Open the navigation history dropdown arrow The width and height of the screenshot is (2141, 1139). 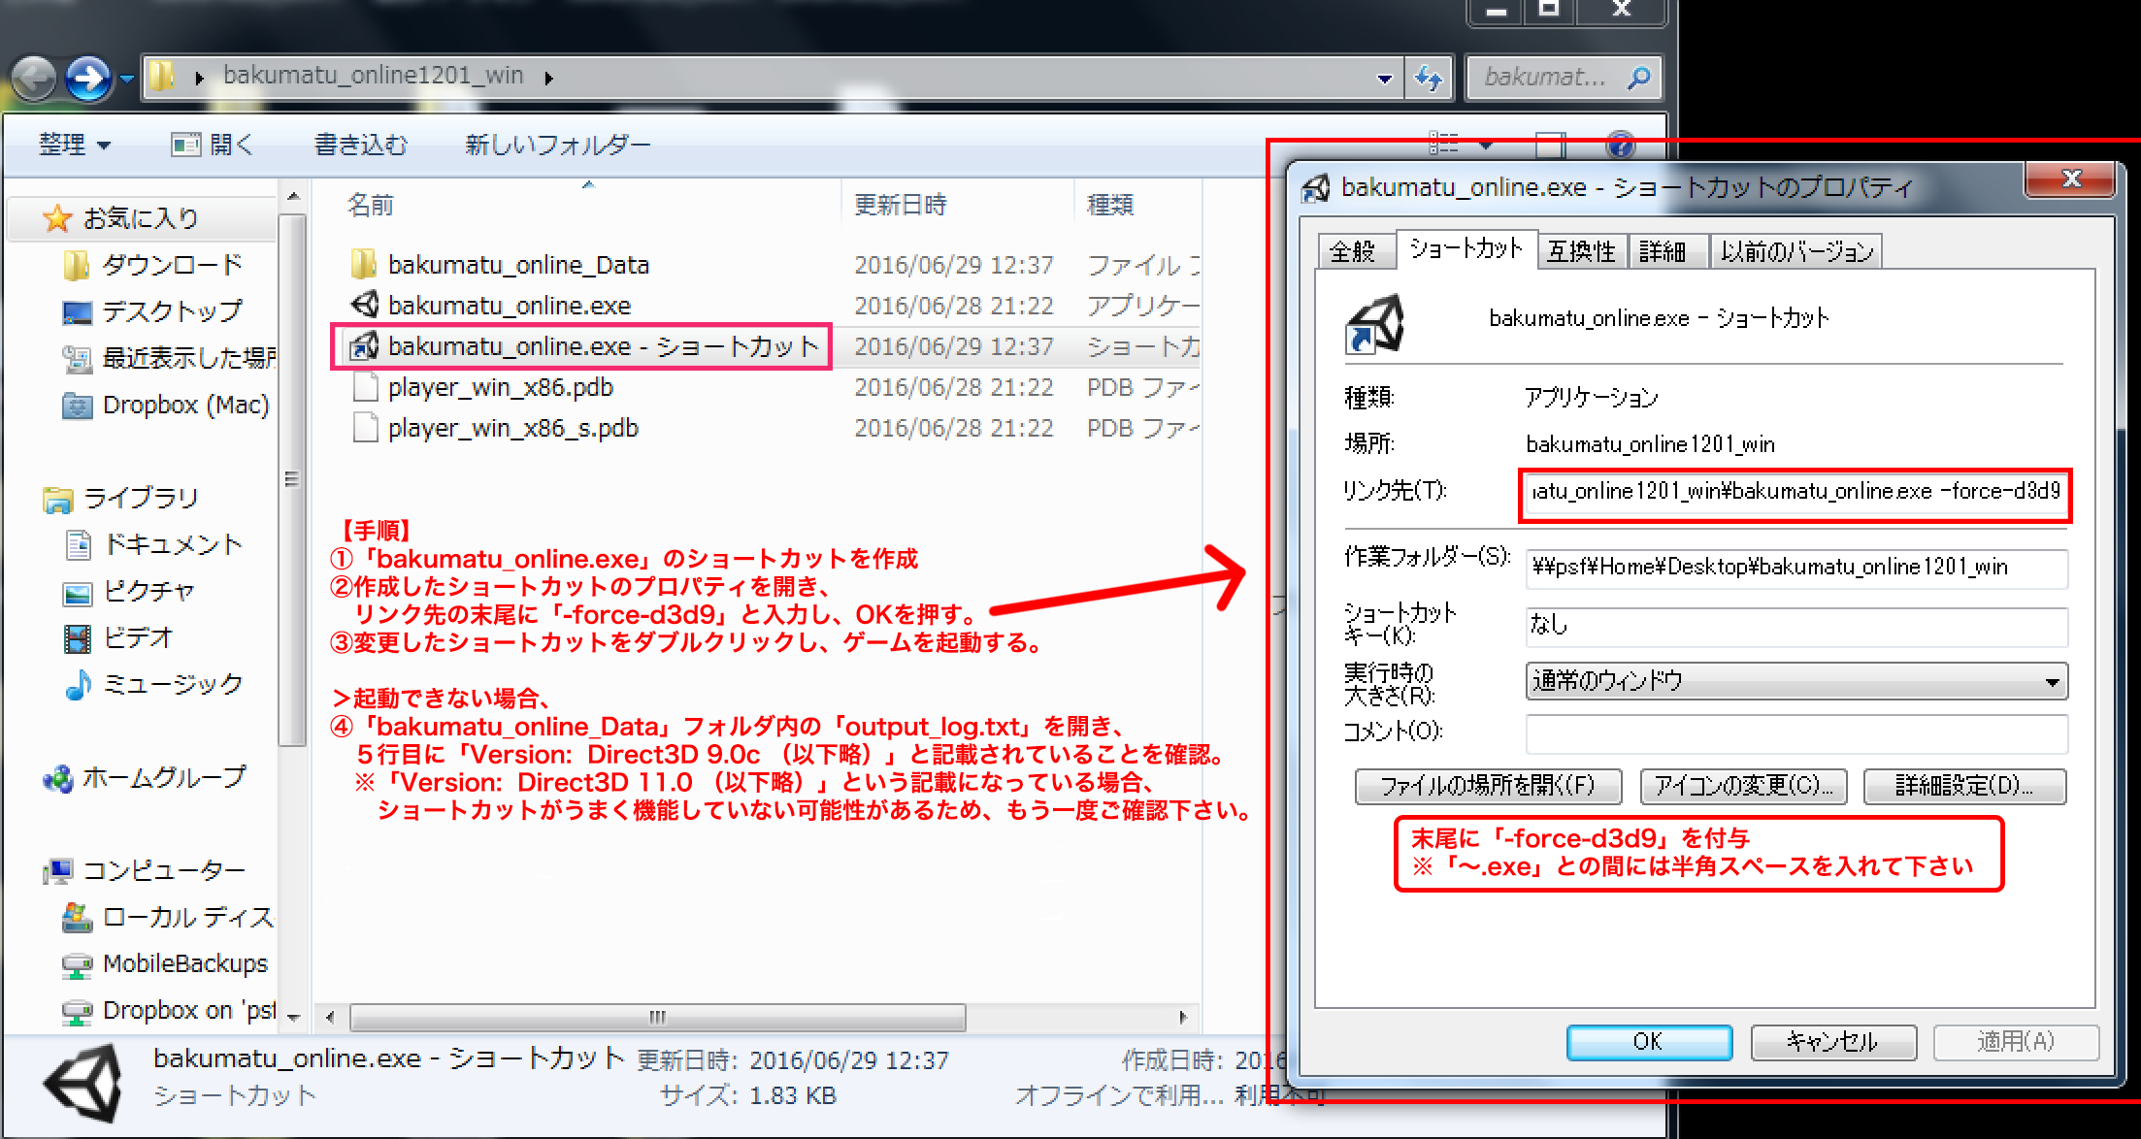[125, 79]
